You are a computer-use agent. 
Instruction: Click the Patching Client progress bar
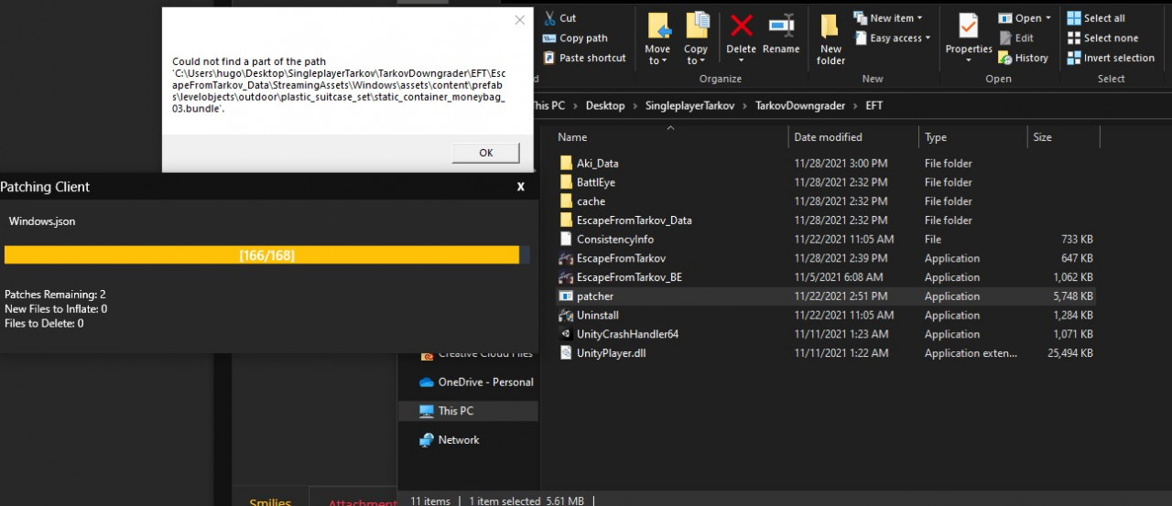[266, 255]
